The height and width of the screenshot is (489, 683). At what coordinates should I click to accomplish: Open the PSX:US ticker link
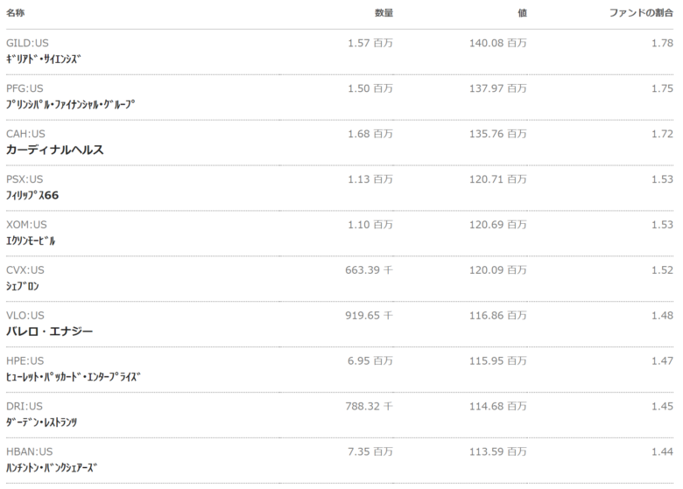[24, 179]
